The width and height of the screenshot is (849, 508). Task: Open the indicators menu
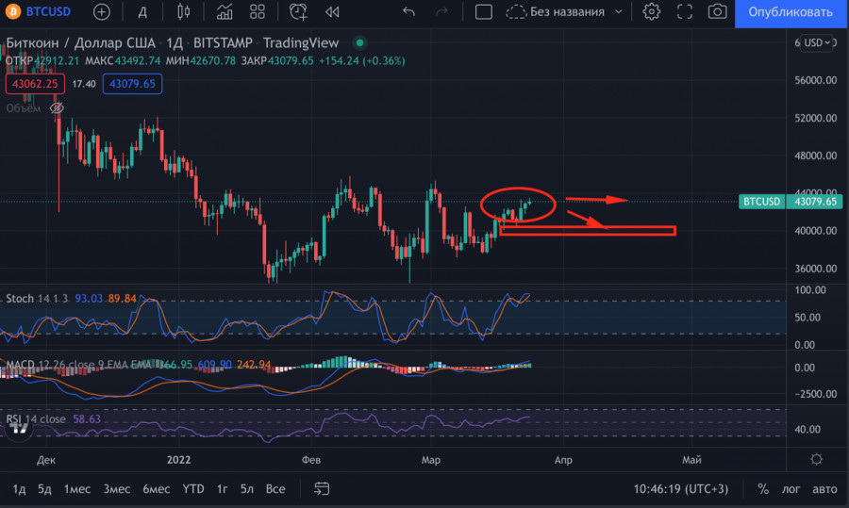pyautogui.click(x=225, y=11)
